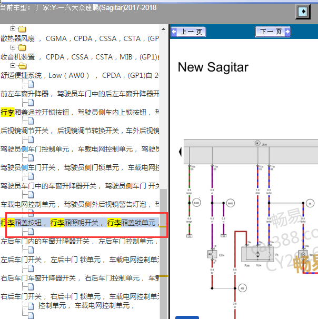
Task: Open 驾驶员侧车门控制单元 diagram entry
Action: coord(79,149)
